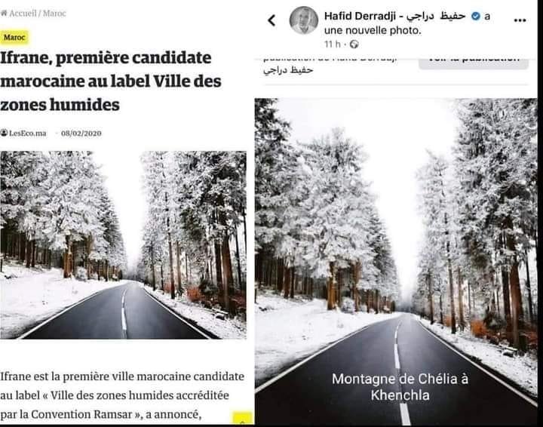Select the yellow Maroc category tag
This screenshot has height=427, width=543.
(14, 37)
